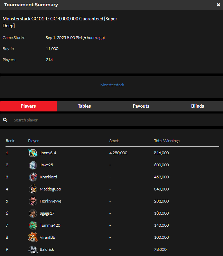
Task: Select player name Jonny6-4
Action: (48, 153)
